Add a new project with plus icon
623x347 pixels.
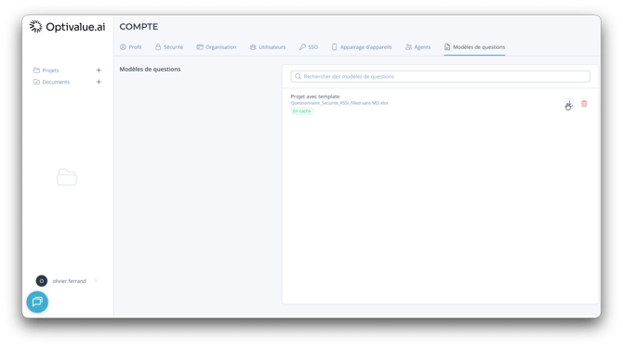tap(99, 71)
